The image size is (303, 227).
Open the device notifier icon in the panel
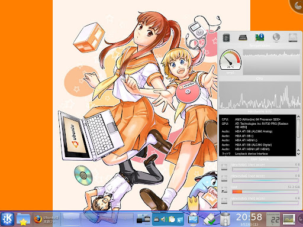click(x=143, y=219)
